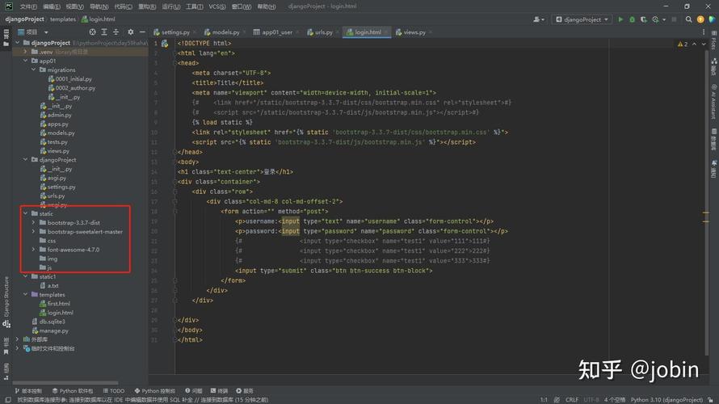Open run configuration djangoProject dropdown

pyautogui.click(x=582, y=19)
